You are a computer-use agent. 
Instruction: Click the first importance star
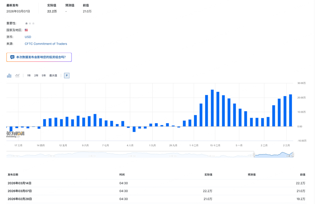pyautogui.click(x=26, y=24)
